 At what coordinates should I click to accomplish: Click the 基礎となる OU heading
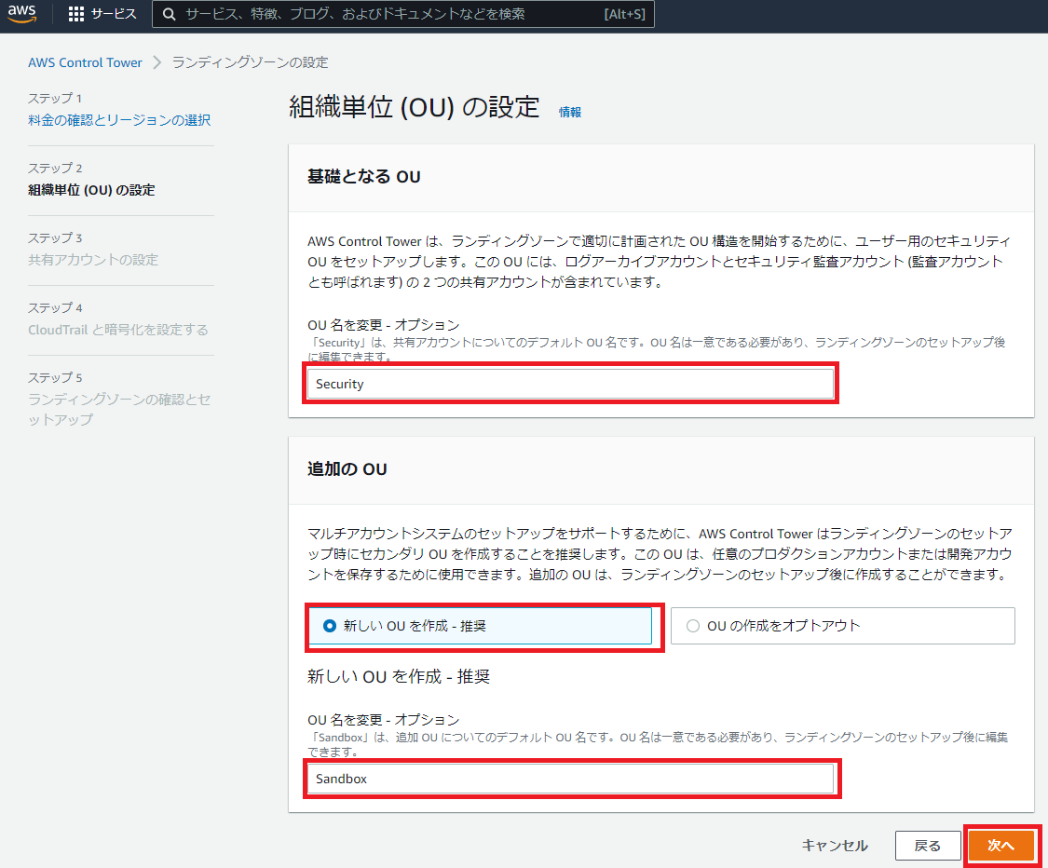point(363,177)
